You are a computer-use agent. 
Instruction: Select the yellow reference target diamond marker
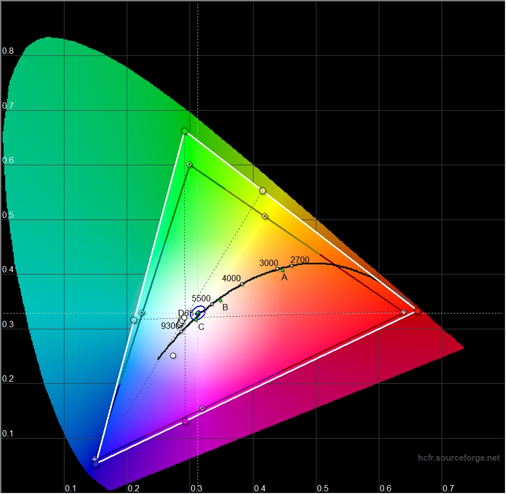(x=265, y=216)
